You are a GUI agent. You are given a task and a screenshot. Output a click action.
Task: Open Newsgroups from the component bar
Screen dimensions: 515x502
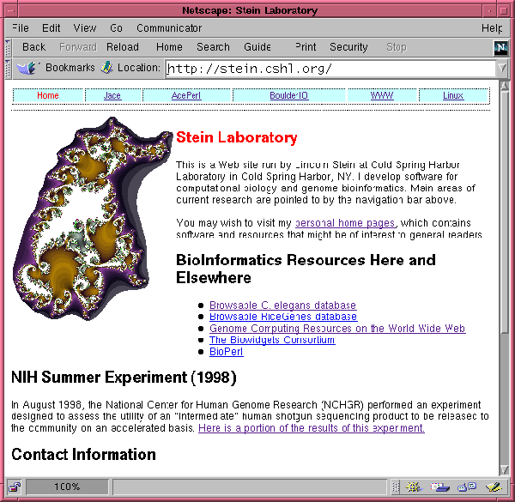coord(467,487)
